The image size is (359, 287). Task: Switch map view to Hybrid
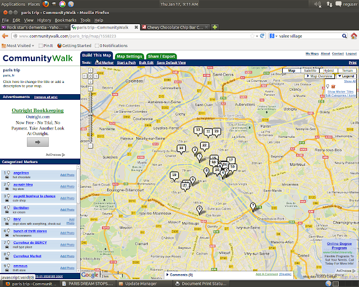click(329, 71)
